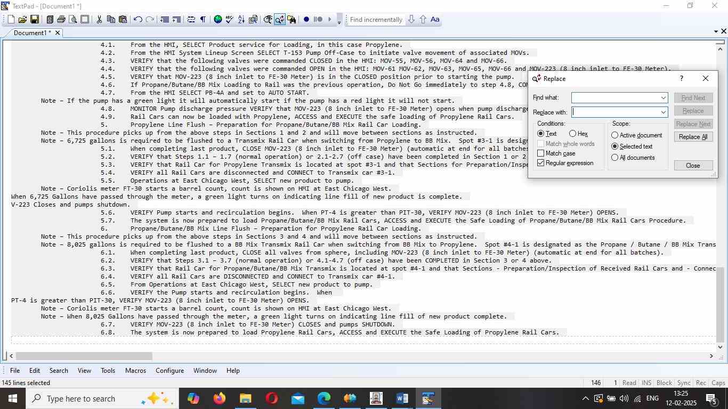Open the document tab list dropdown arrow
Image resolution: width=728 pixels, height=409 pixels.
[x=716, y=32]
